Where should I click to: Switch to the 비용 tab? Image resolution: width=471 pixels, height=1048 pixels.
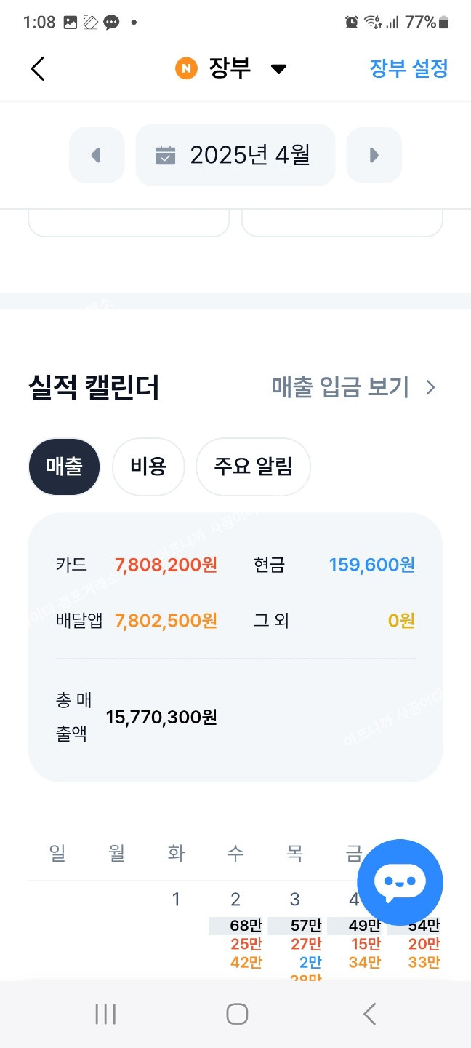[x=148, y=467]
